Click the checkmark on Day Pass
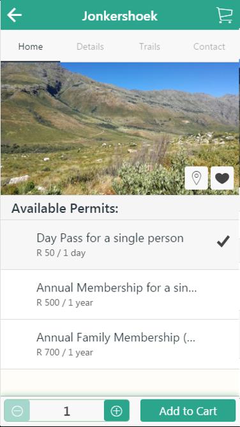Viewport: 240px width, 427px height. (x=223, y=241)
